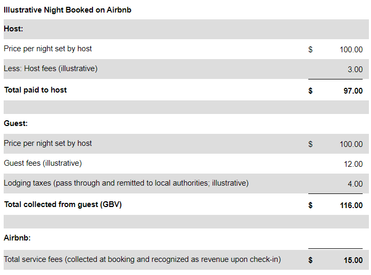Select the 'Guest:' section header
The height and width of the screenshot is (275, 371).
click(x=16, y=123)
